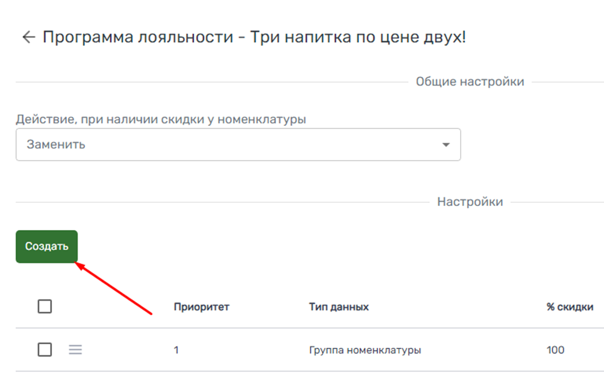Click the Программа лояльности page title
Screen dimensions: 604x392
254,37
